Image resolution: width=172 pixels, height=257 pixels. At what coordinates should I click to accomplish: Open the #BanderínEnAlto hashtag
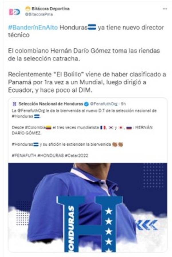(33, 27)
